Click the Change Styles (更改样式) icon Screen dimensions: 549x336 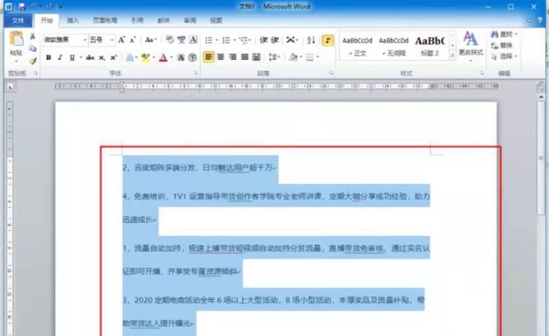click(471, 43)
